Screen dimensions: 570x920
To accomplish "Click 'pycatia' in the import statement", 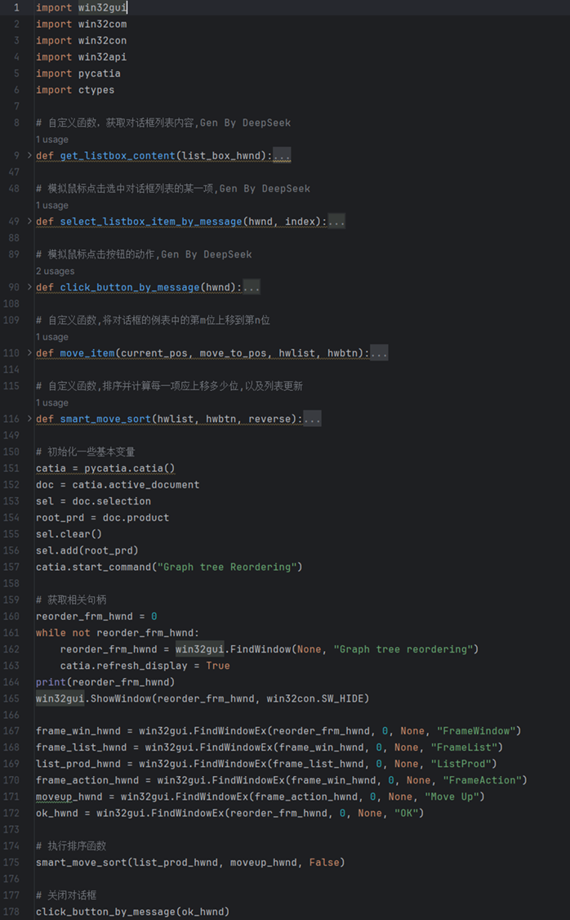I will click(100, 74).
